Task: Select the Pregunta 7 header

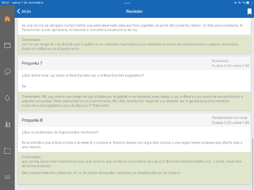Action: [32, 63]
